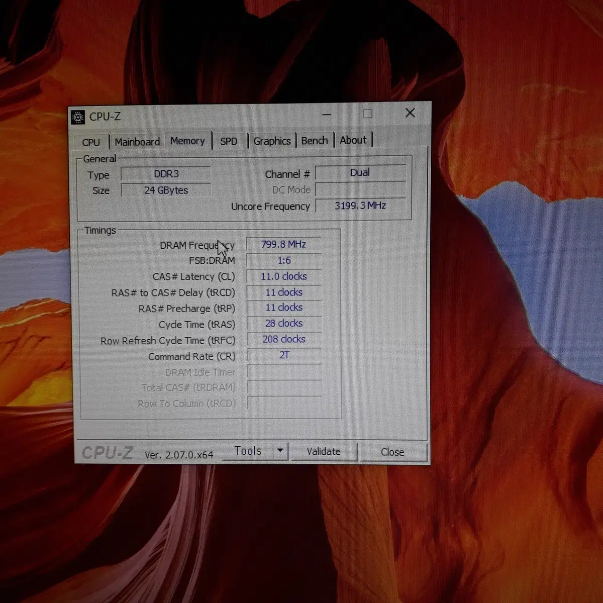Click the empty Total CAS# (tRDRAM) field
603x603 pixels.
284,387
